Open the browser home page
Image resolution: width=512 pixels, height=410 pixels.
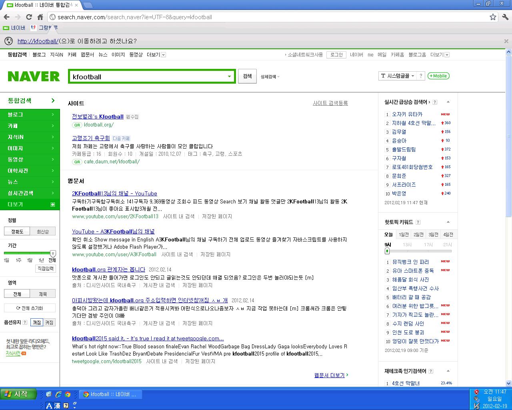[x=40, y=17]
